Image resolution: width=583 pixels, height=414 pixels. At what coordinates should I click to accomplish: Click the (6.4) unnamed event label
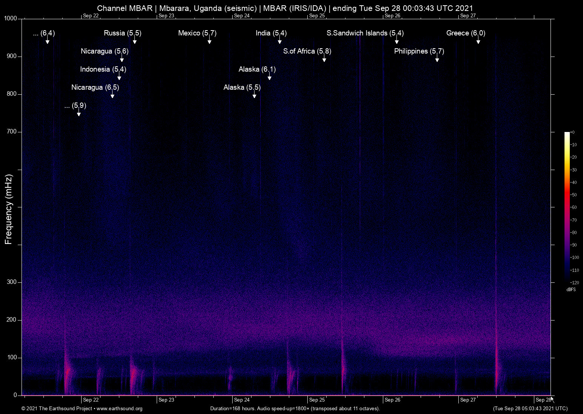(x=44, y=33)
